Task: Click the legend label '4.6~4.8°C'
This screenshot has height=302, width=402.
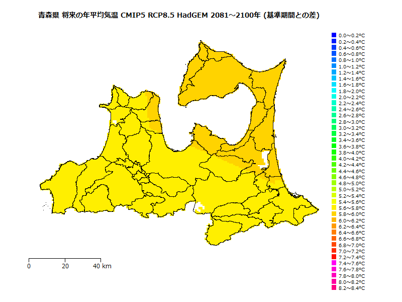Action: (x=352, y=178)
